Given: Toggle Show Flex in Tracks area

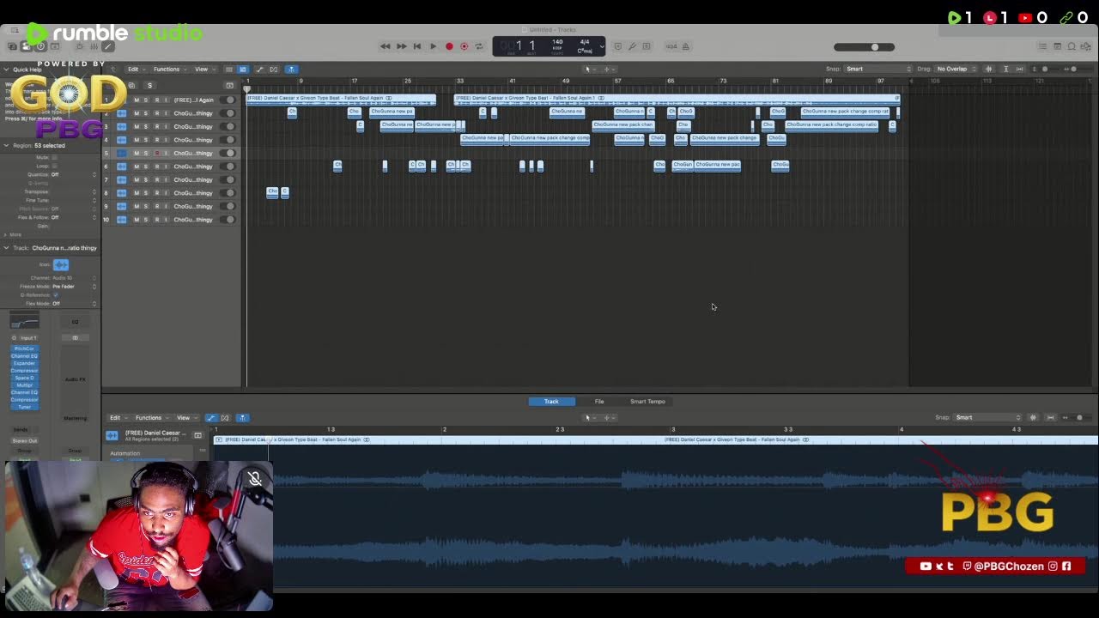Looking at the screenshot, I should point(274,70).
